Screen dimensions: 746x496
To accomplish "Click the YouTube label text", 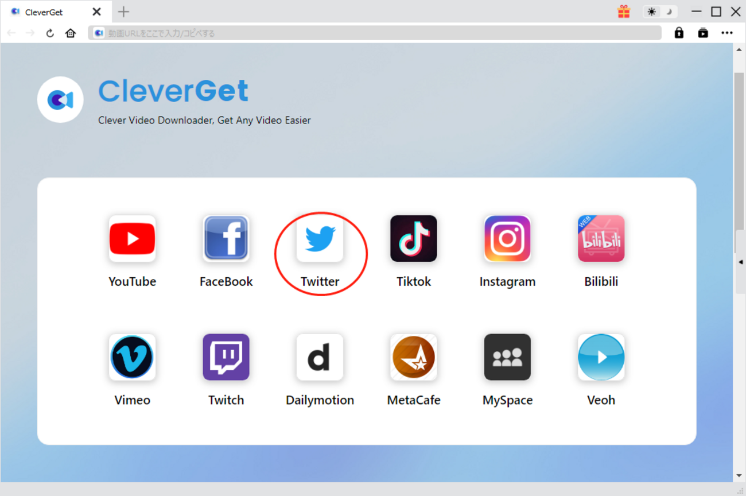I will (132, 282).
